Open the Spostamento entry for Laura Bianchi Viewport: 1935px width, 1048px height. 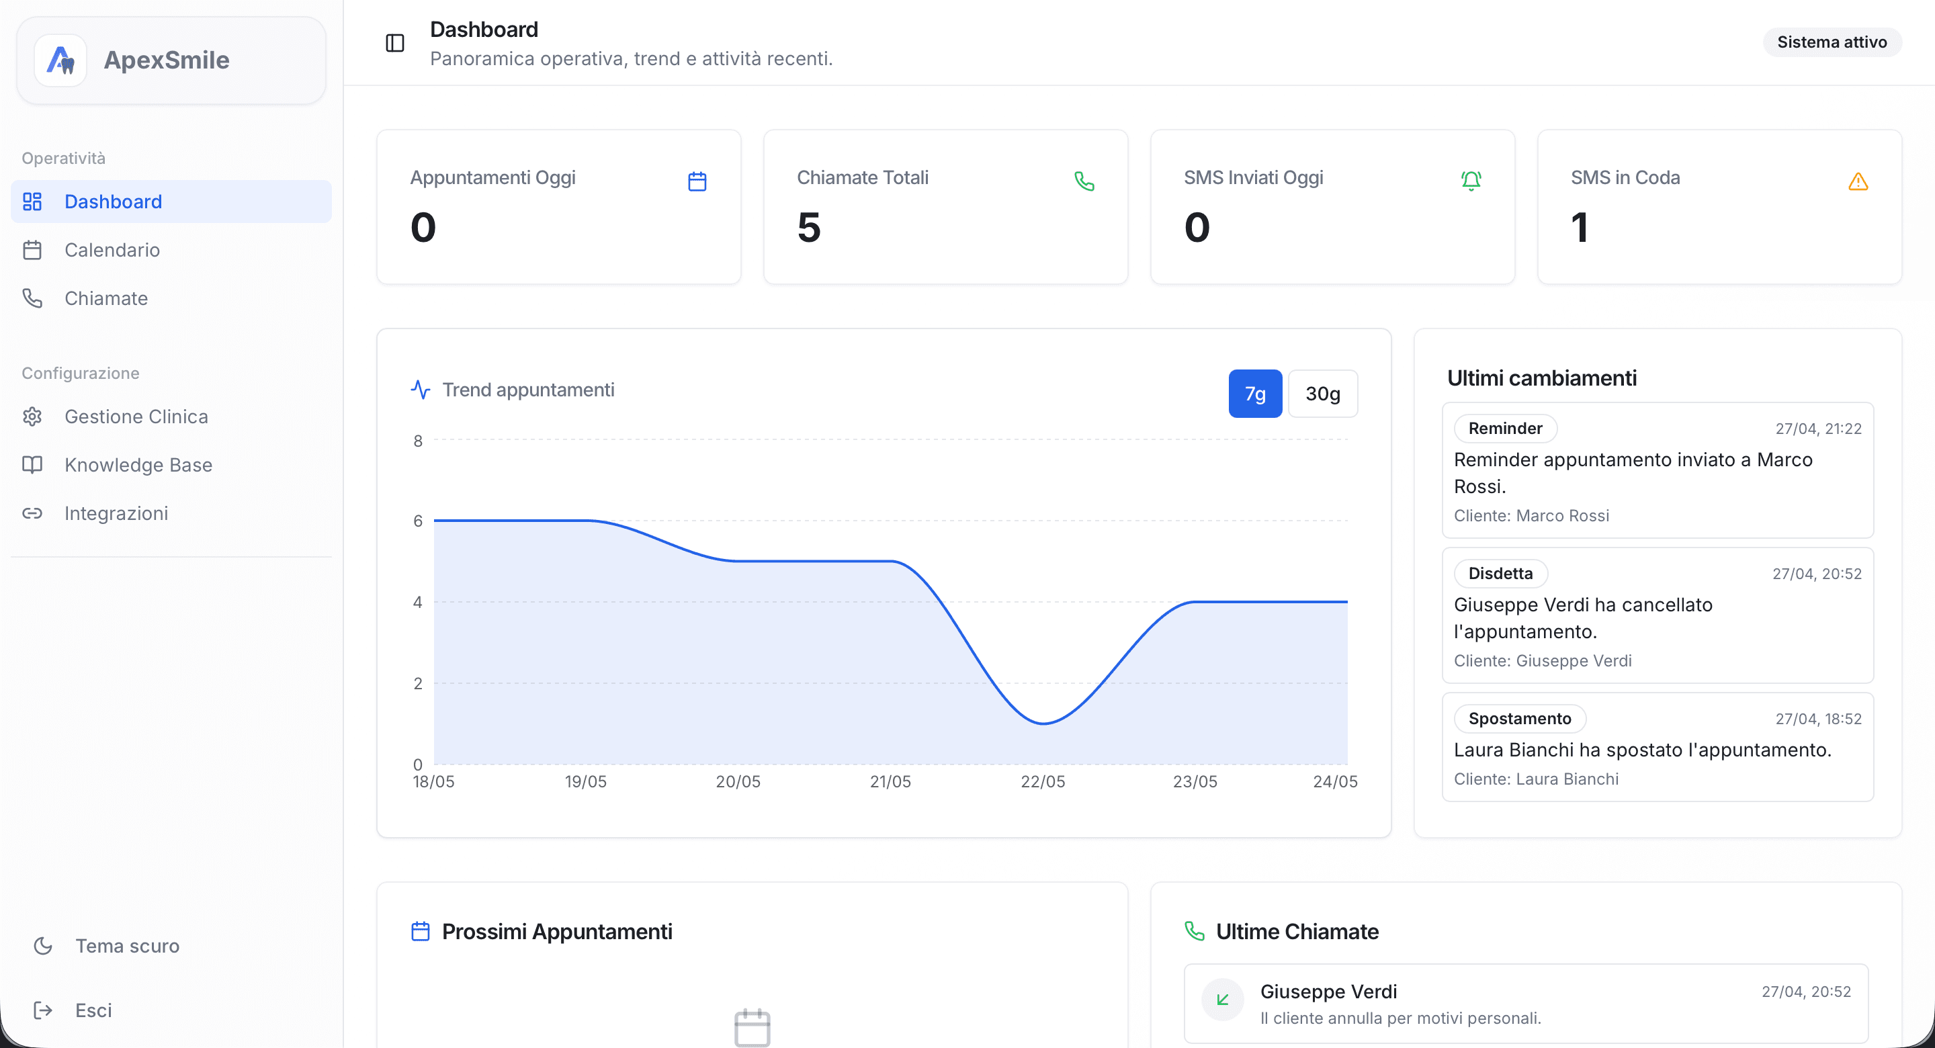pos(1658,747)
